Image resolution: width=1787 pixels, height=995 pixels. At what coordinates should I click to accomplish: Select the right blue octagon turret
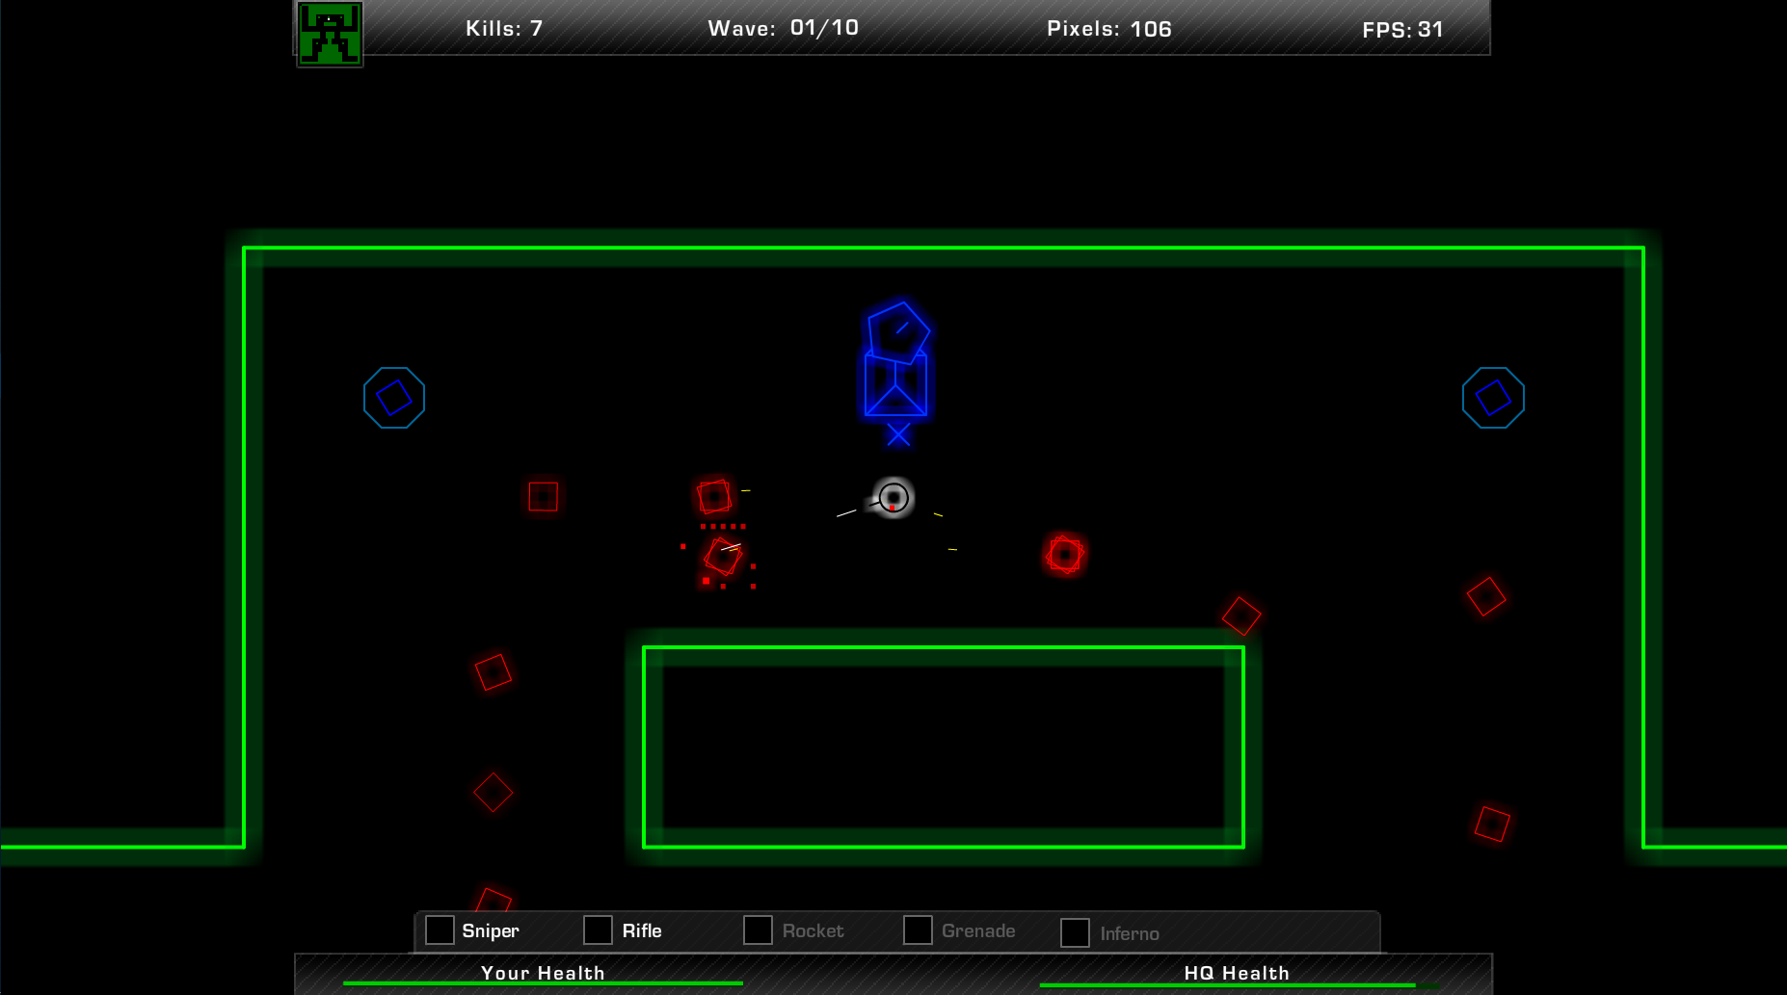pos(1493,398)
